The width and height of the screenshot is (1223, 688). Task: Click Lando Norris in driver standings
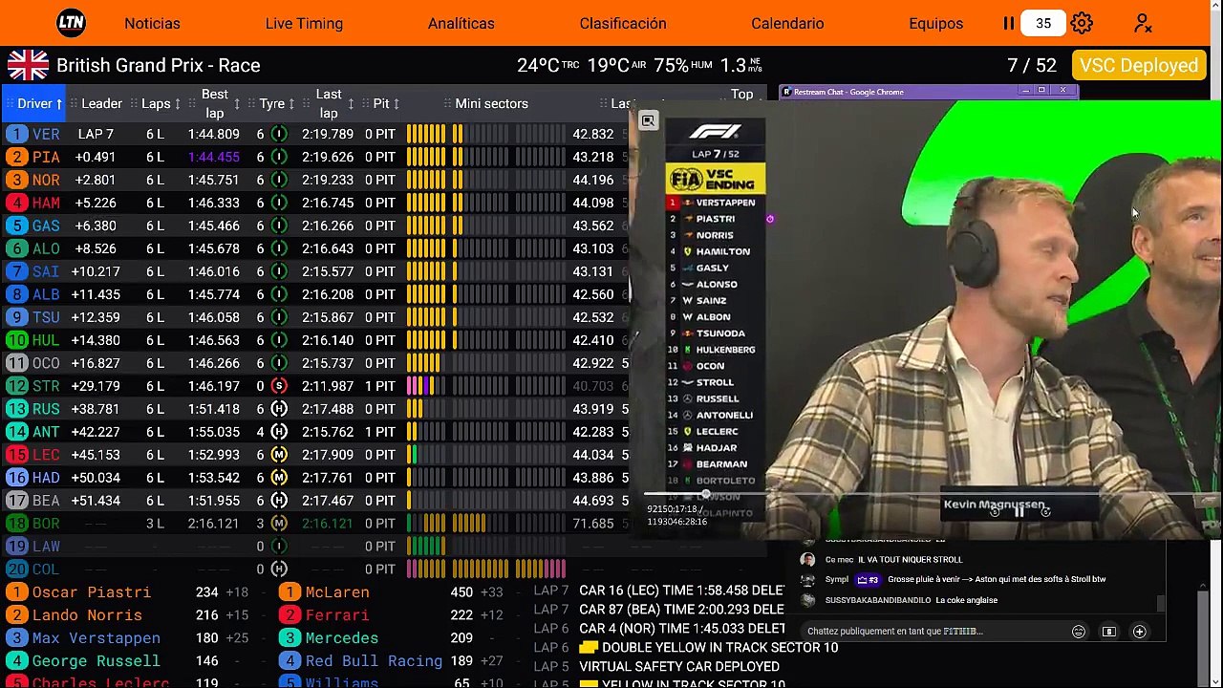click(x=87, y=615)
